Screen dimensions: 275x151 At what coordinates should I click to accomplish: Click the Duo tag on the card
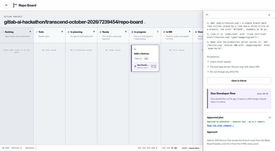pyautogui.click(x=146, y=59)
